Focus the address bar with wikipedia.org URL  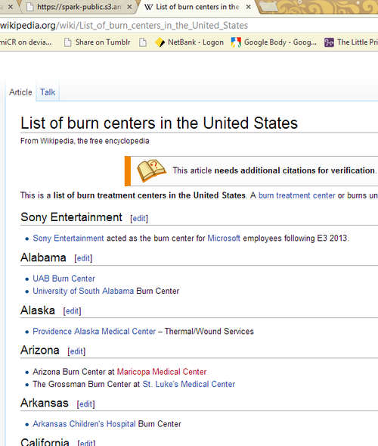coord(189,26)
